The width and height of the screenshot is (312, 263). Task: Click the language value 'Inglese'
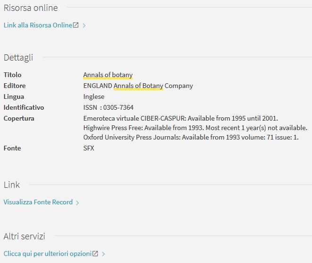click(x=93, y=96)
